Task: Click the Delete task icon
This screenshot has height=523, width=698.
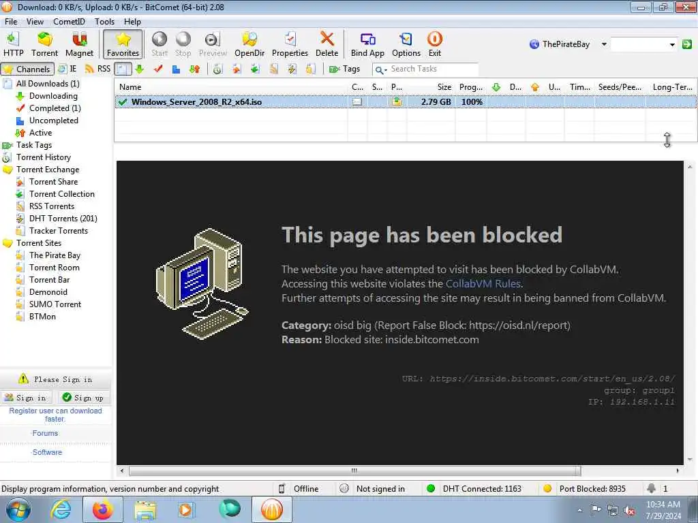Action: click(x=327, y=44)
